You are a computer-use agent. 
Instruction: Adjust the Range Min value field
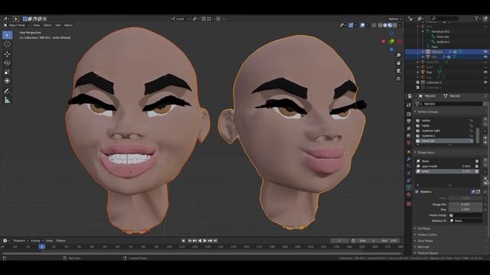click(465, 205)
